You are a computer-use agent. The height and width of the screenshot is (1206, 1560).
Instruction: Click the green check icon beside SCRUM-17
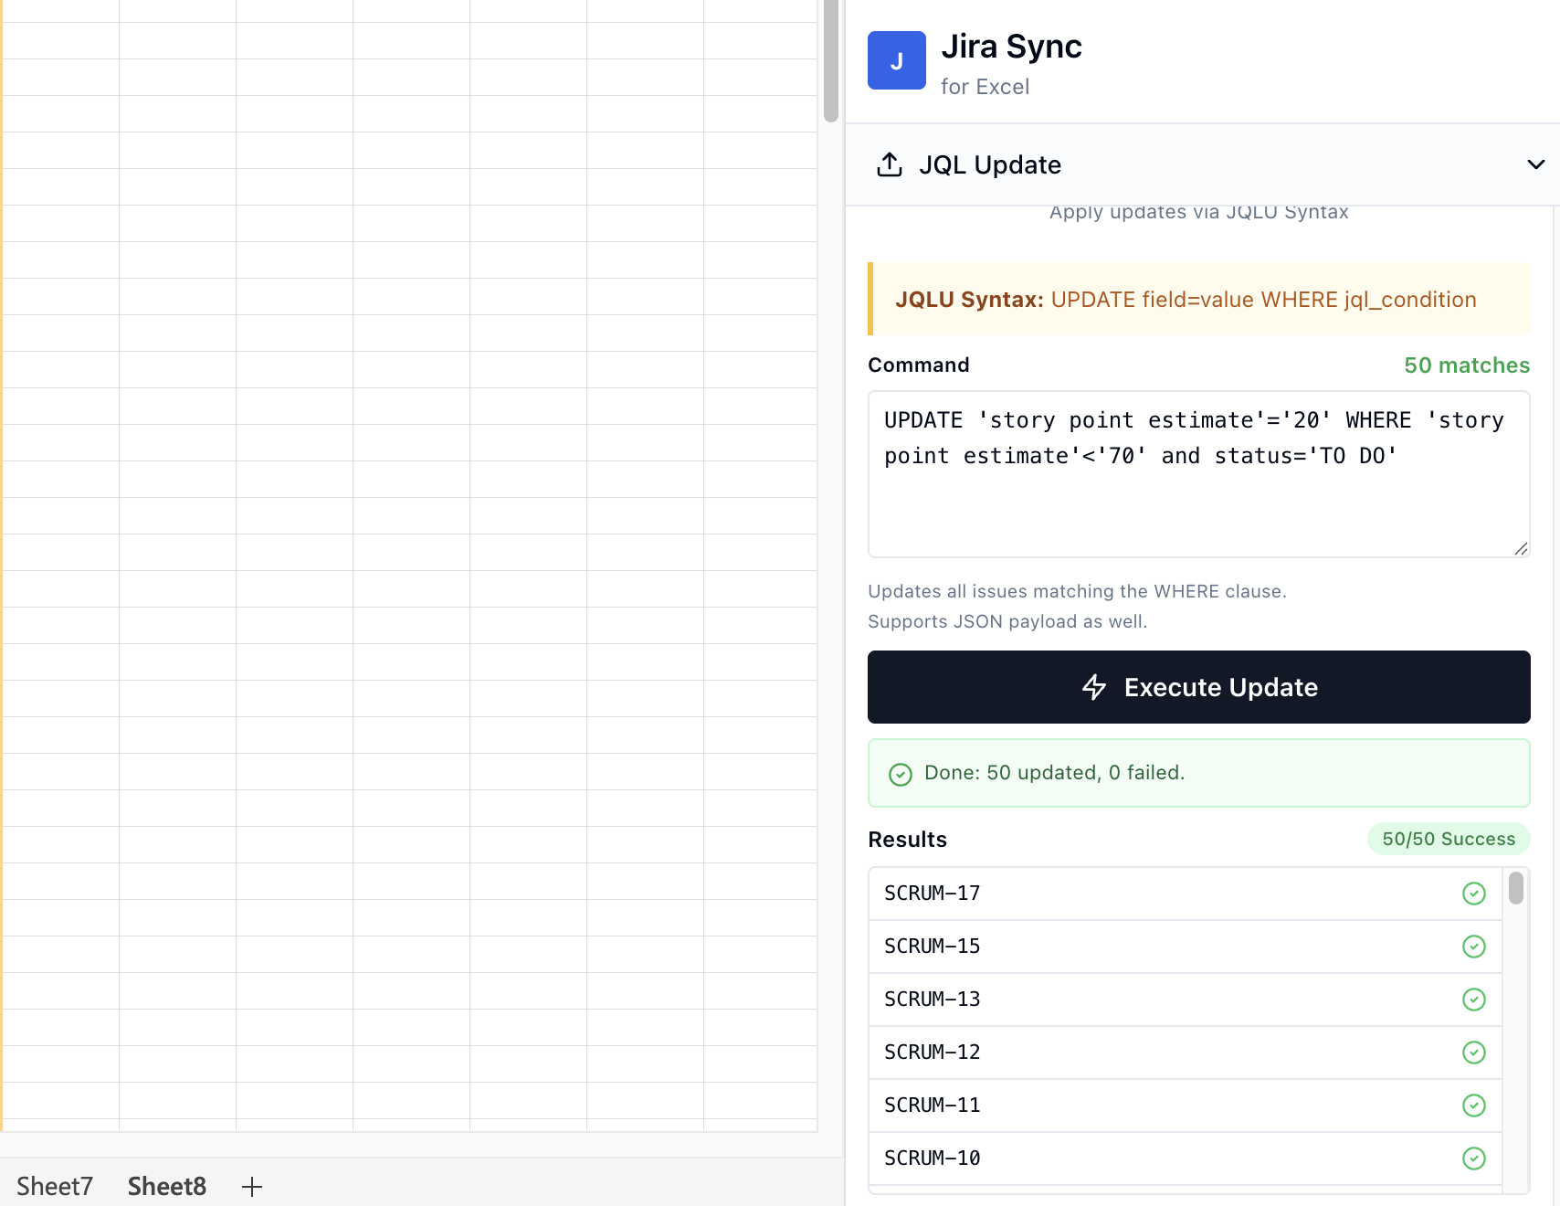click(1474, 893)
